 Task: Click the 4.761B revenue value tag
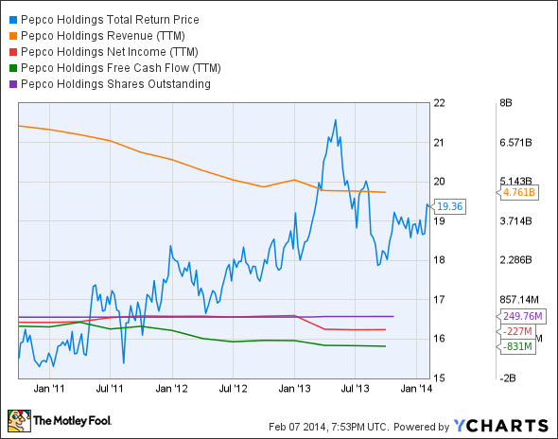[518, 193]
